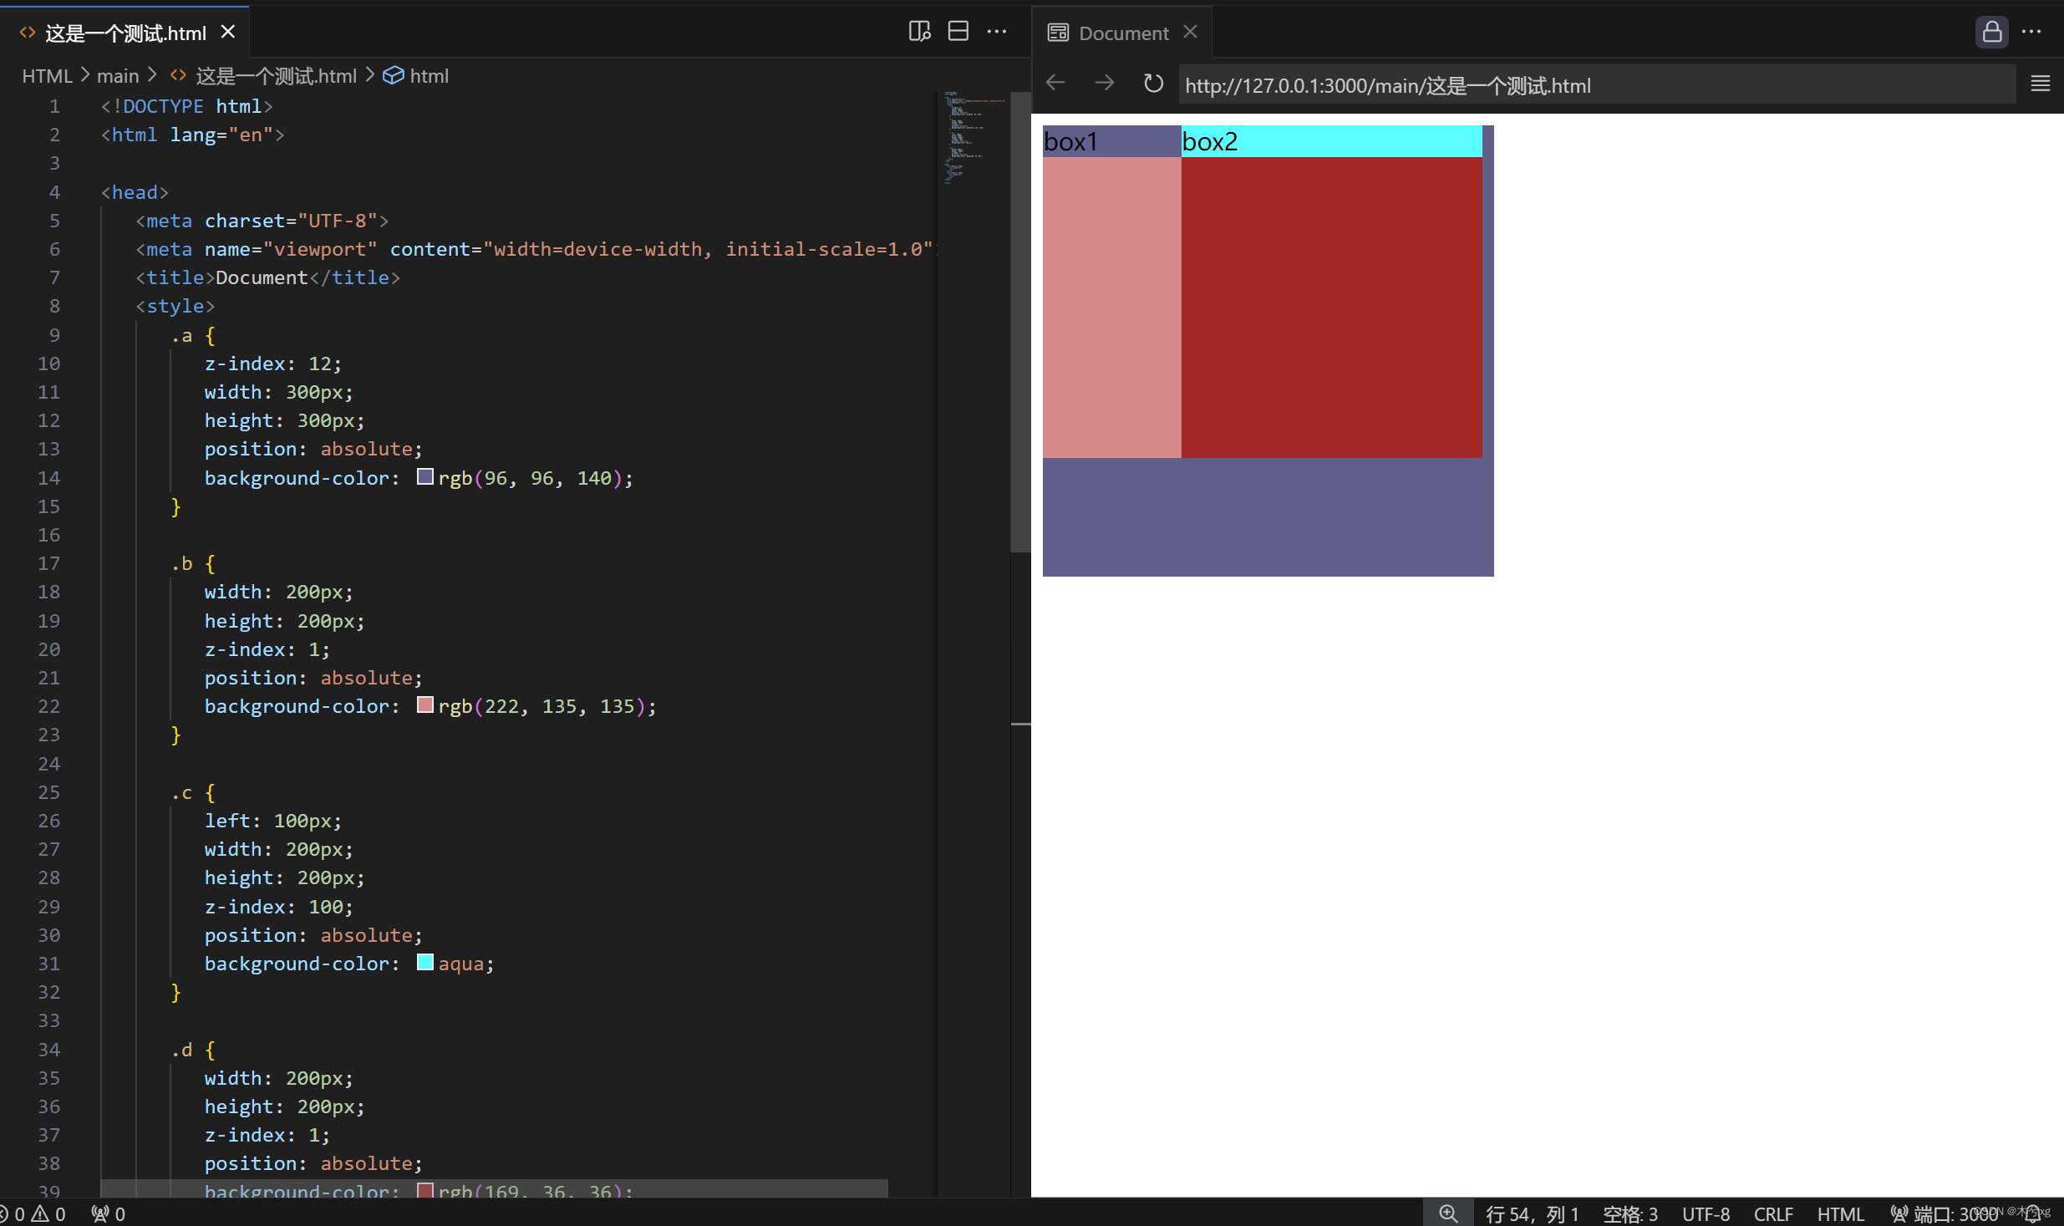The image size is (2064, 1226).
Task: Switch to the 这是一个测试.html tab
Action: (125, 33)
